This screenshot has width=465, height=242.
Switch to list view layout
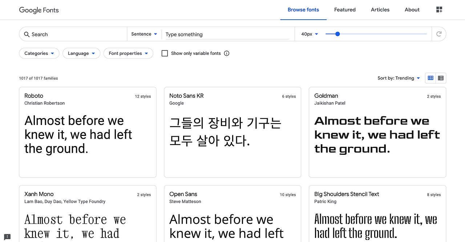[441, 78]
